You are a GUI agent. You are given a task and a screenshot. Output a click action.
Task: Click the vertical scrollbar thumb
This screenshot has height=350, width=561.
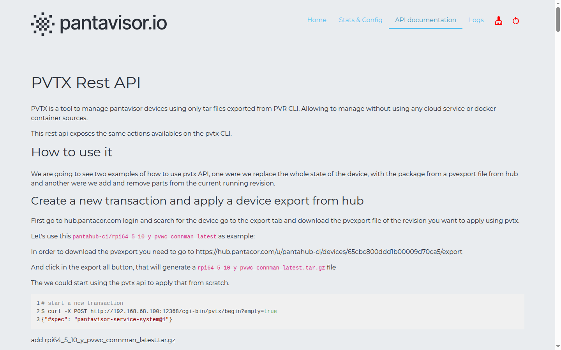pos(558,19)
